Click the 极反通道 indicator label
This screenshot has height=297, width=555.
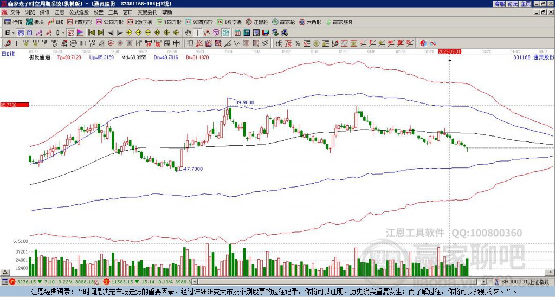click(x=40, y=57)
